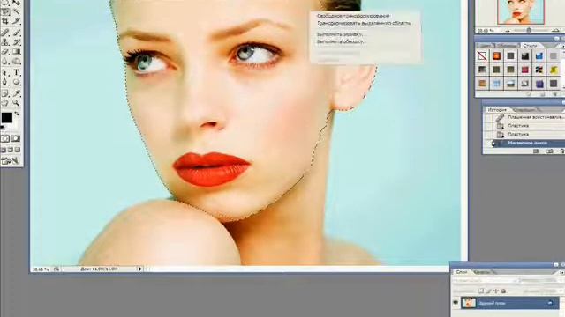Hide the Задний план layer eye
The width and height of the screenshot is (565, 317).
456,303
